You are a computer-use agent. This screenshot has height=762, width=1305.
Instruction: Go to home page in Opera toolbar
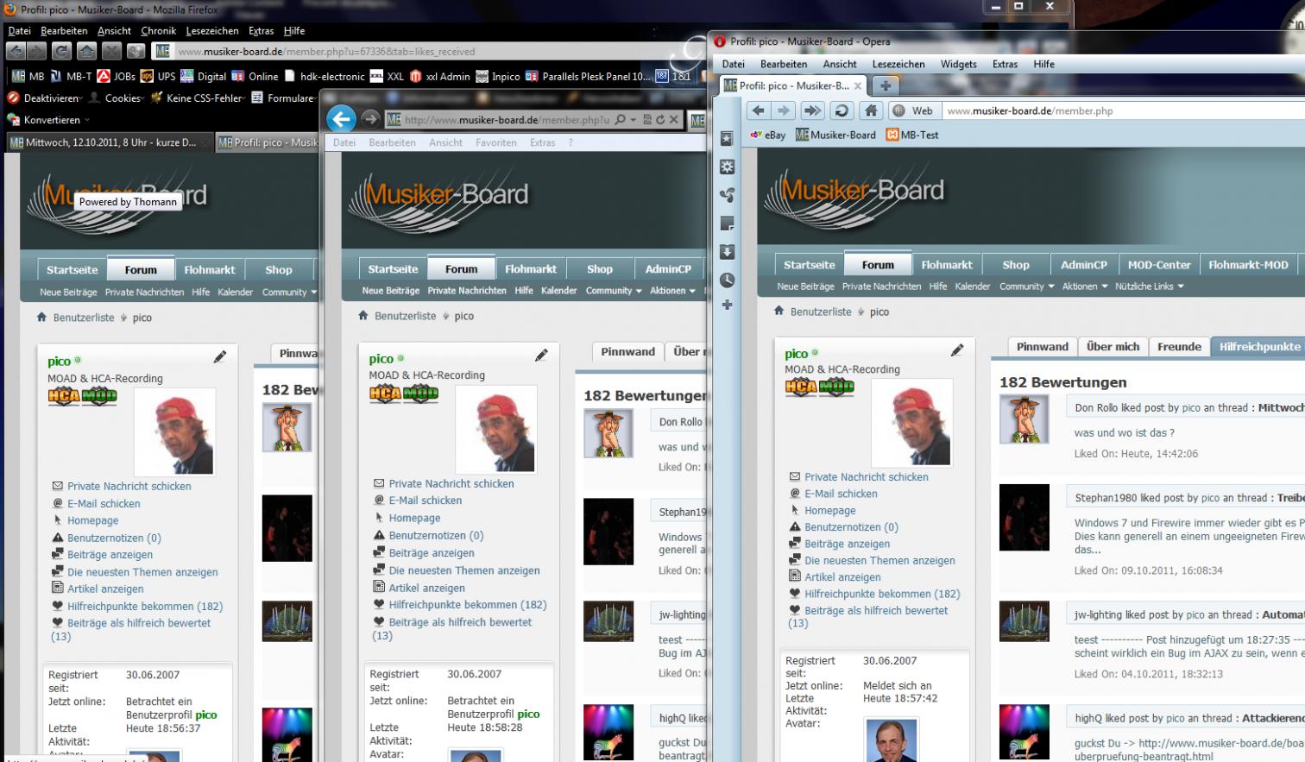pyautogui.click(x=871, y=110)
